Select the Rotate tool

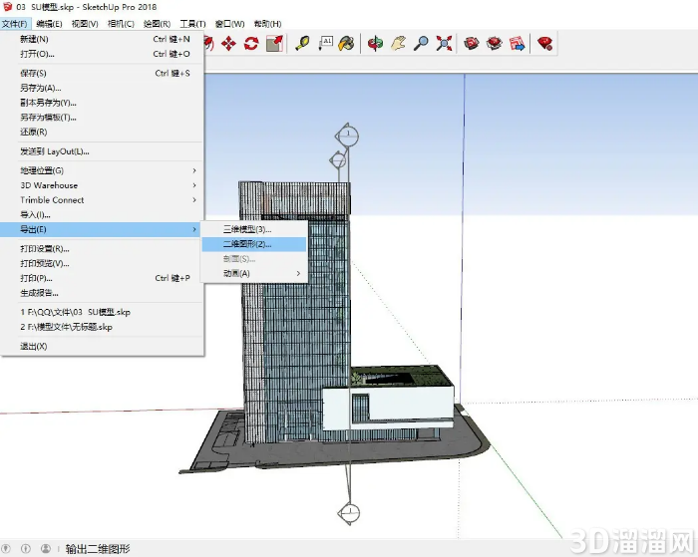click(x=251, y=43)
